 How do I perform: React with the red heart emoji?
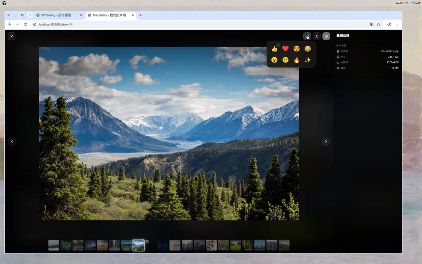click(x=286, y=49)
